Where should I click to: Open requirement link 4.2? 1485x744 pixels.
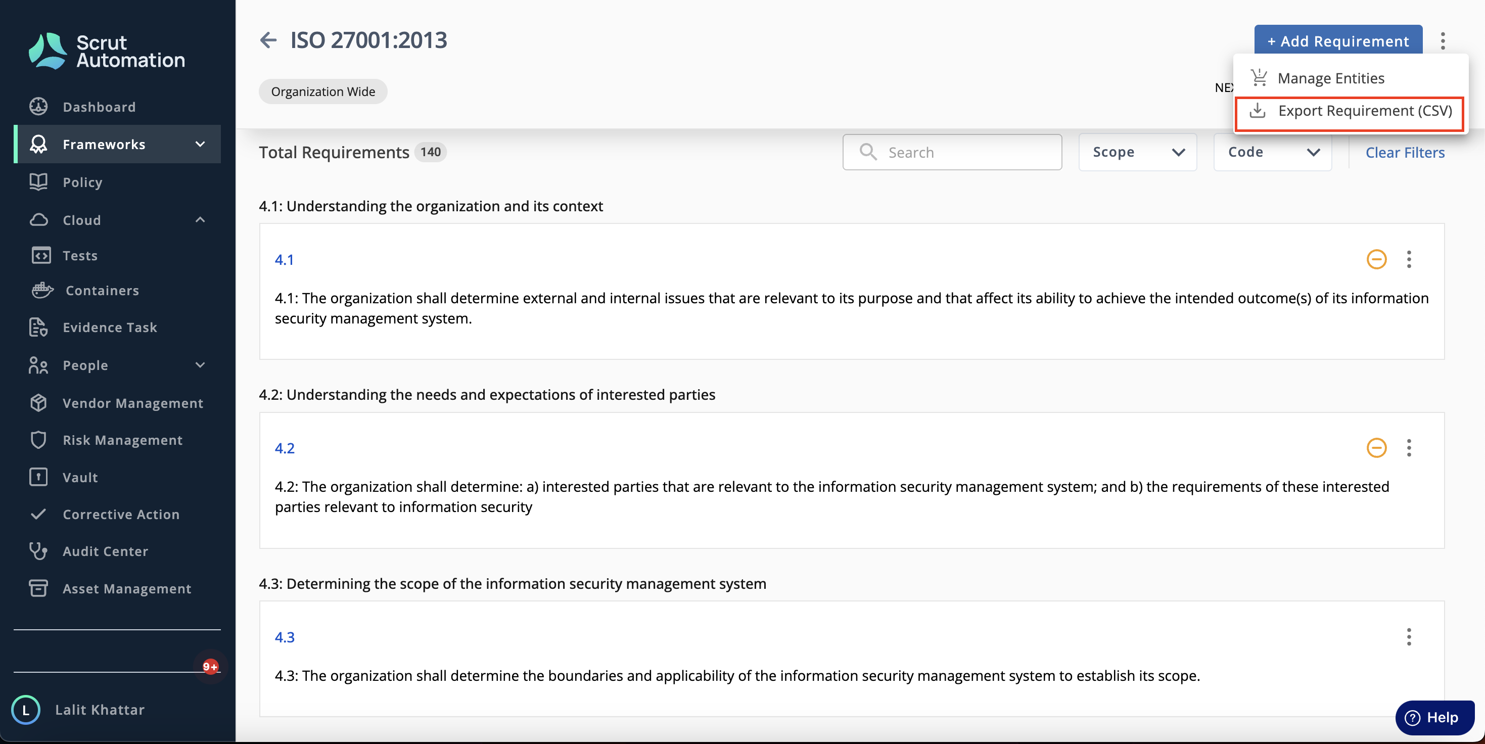click(x=284, y=448)
